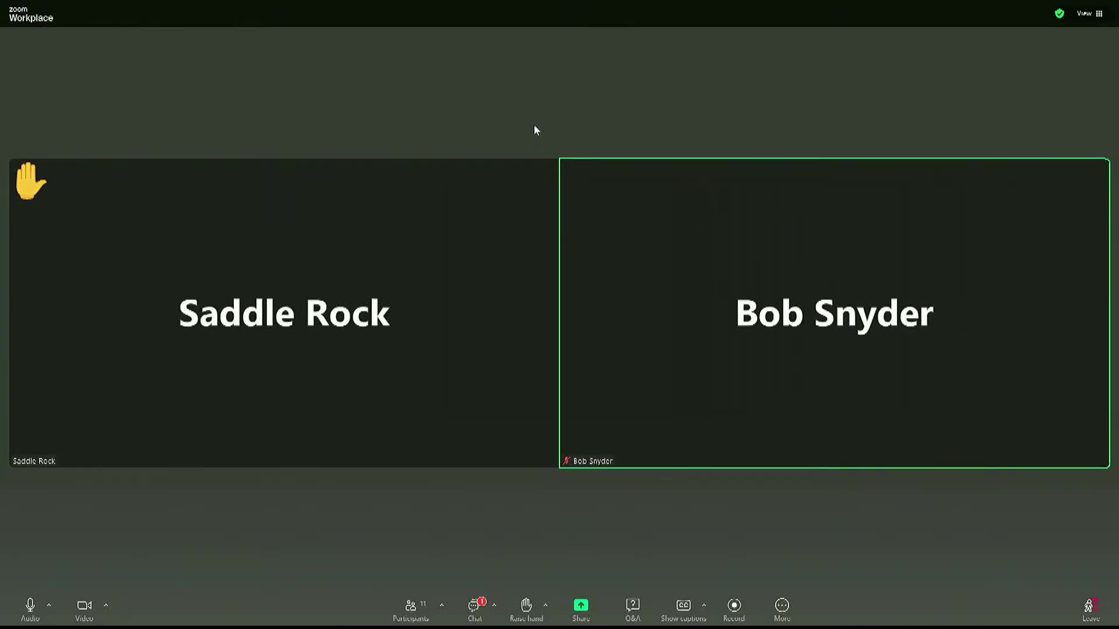
Task: Expand the Raise hand options chevron
Action: coord(546,605)
